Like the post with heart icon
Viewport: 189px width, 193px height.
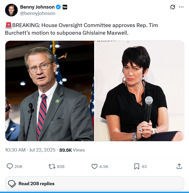[x=94, y=166]
